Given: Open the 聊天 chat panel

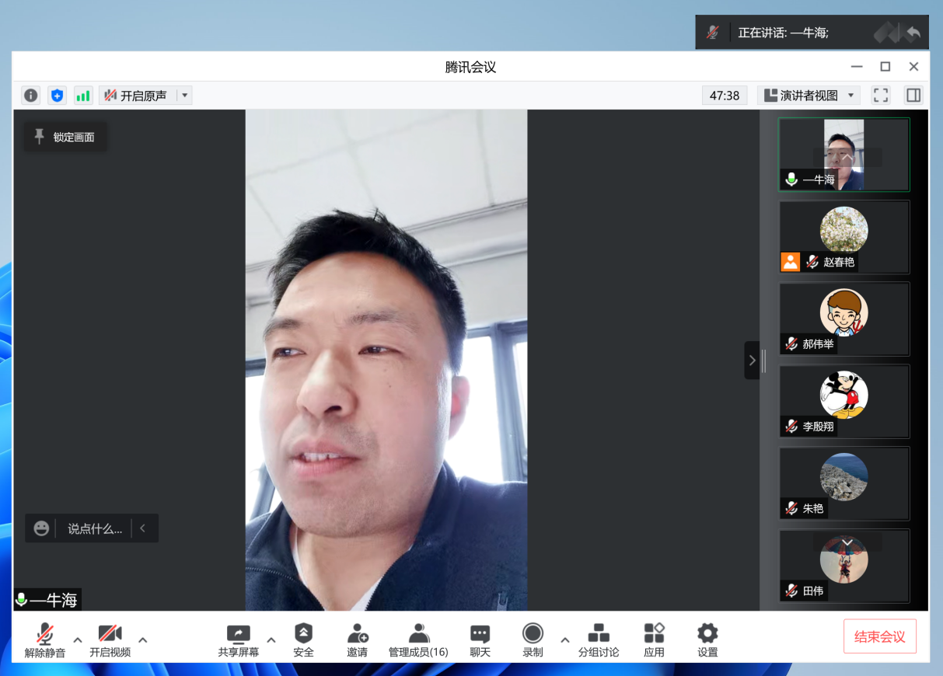Looking at the screenshot, I should (480, 640).
